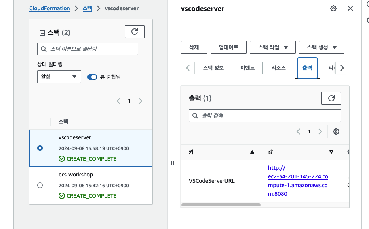Click the ecs-workshop stack name
Screen dimensions: 369x229
tap(76, 175)
